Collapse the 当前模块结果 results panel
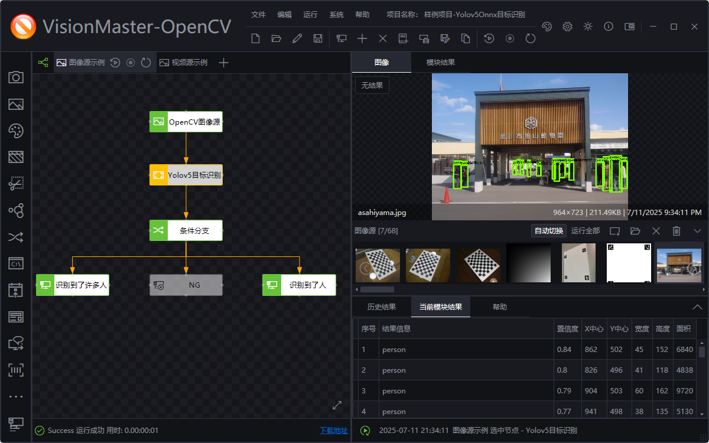The image size is (709, 443). point(697,307)
